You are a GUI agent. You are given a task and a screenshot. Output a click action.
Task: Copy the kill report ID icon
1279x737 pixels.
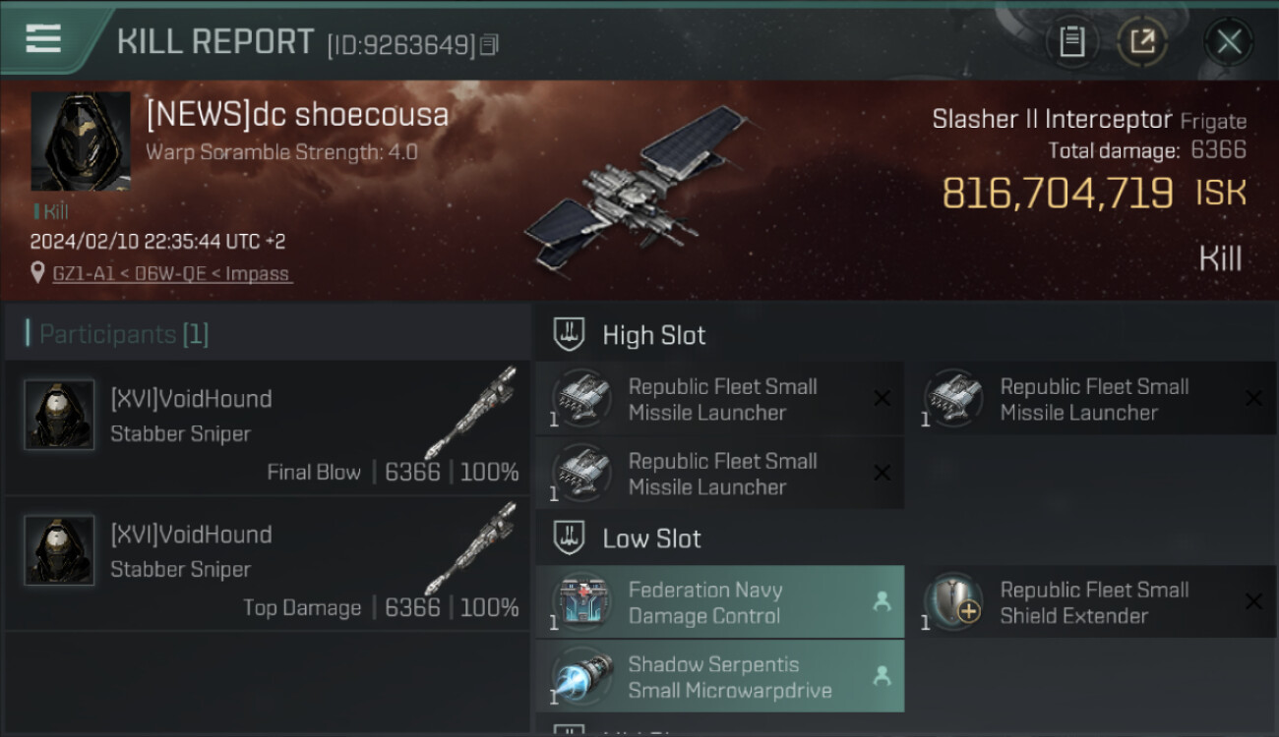point(489,44)
